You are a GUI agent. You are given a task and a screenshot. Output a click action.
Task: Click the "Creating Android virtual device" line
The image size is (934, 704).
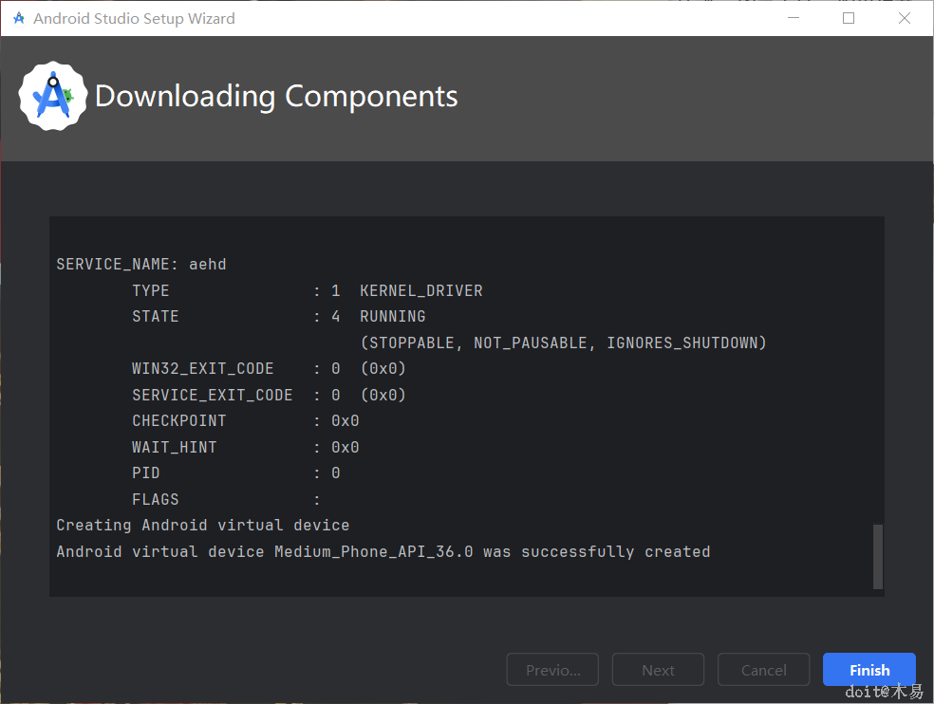pyautogui.click(x=202, y=525)
